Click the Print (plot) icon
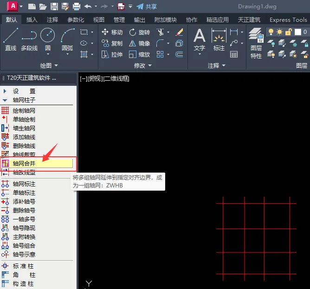Screen dimensions: 310x289 point(77,6)
